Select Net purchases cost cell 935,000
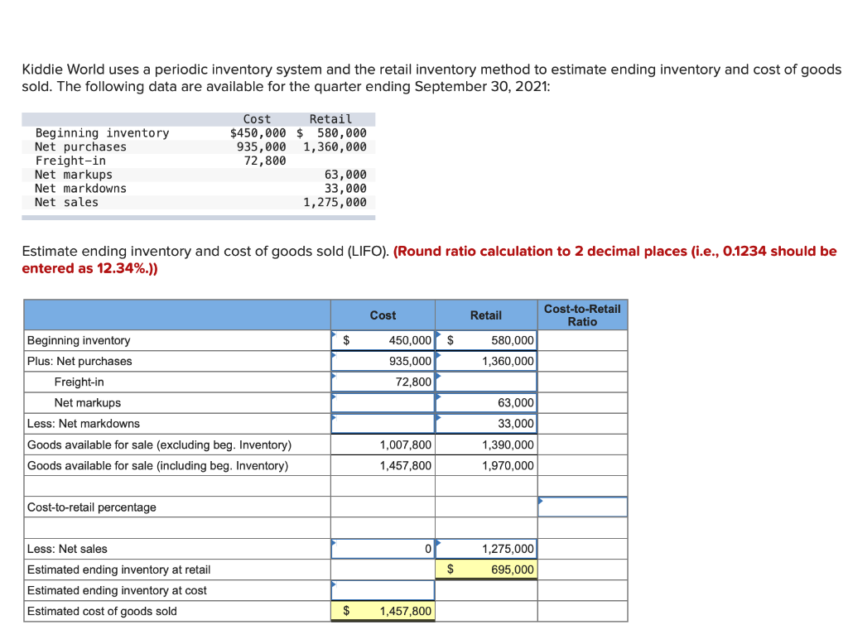 (x=383, y=361)
